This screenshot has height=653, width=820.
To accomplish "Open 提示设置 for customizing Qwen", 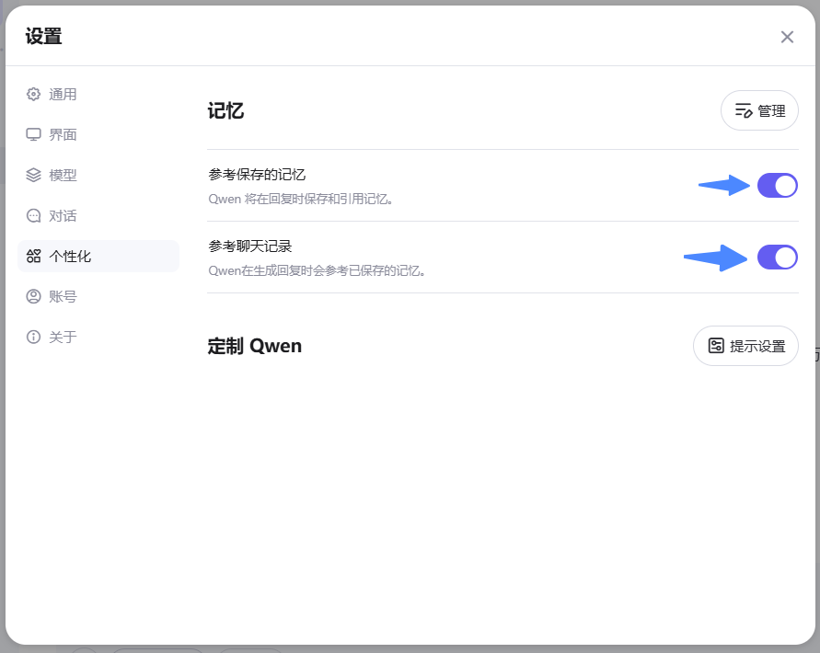I will [x=745, y=346].
